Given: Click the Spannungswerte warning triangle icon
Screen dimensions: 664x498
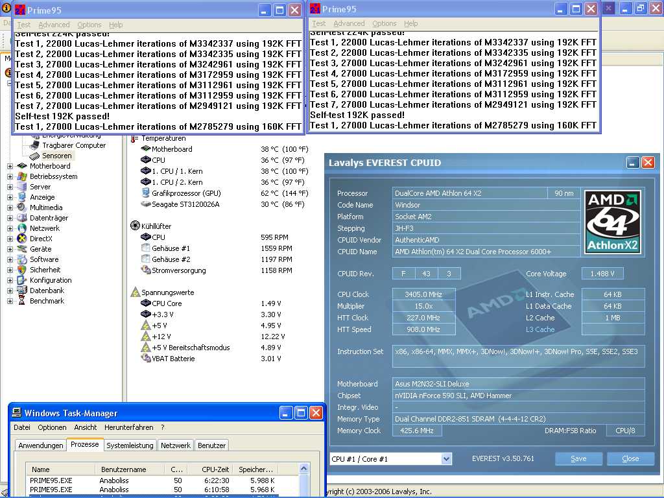Looking at the screenshot, I should (x=135, y=292).
